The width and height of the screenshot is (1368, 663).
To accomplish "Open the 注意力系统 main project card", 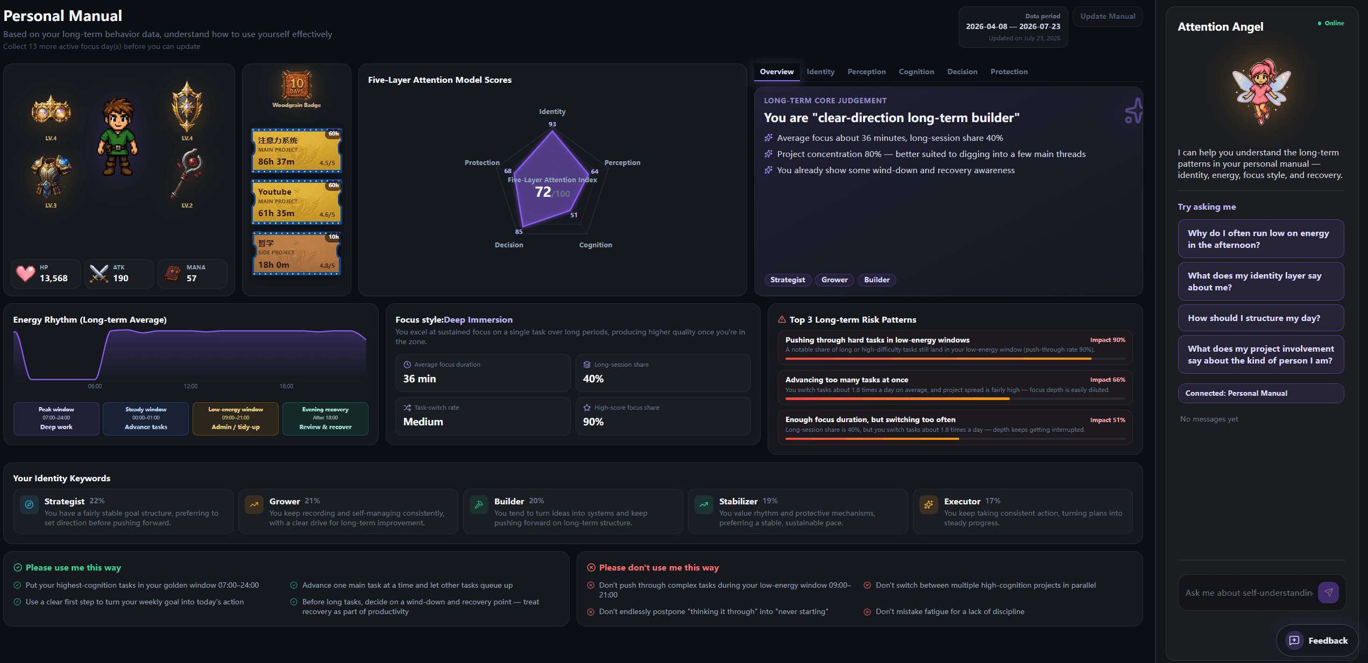I will tap(296, 151).
